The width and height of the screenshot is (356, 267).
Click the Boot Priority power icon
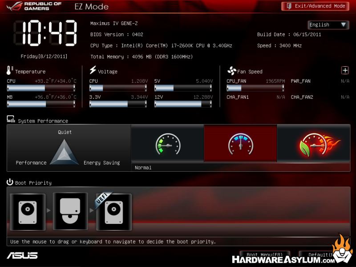[10, 182]
